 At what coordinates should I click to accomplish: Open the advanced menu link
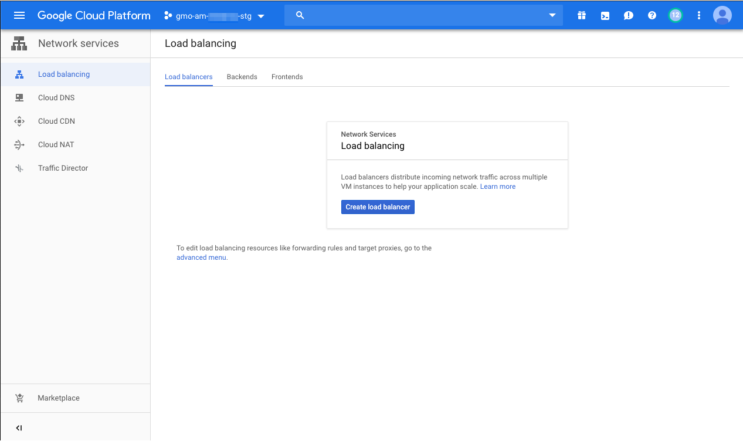[202, 257]
